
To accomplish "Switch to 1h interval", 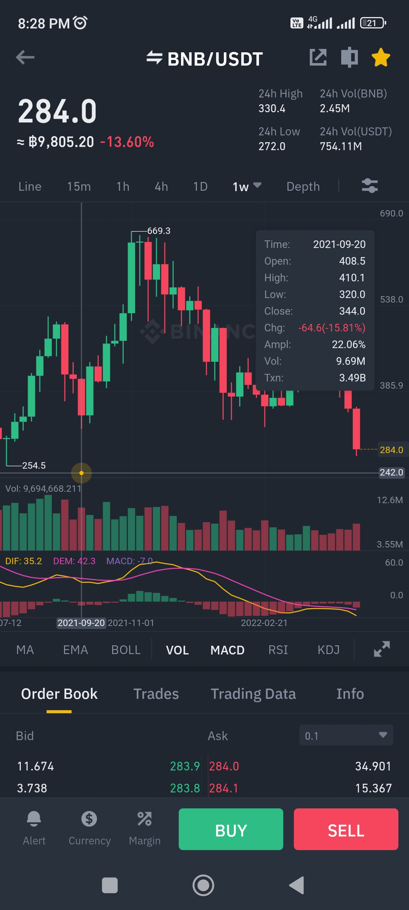I will tap(123, 187).
